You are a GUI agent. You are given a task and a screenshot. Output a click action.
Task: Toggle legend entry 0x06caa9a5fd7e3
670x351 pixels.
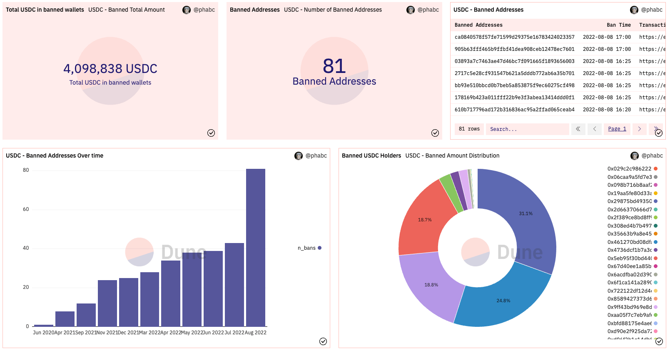coord(632,177)
